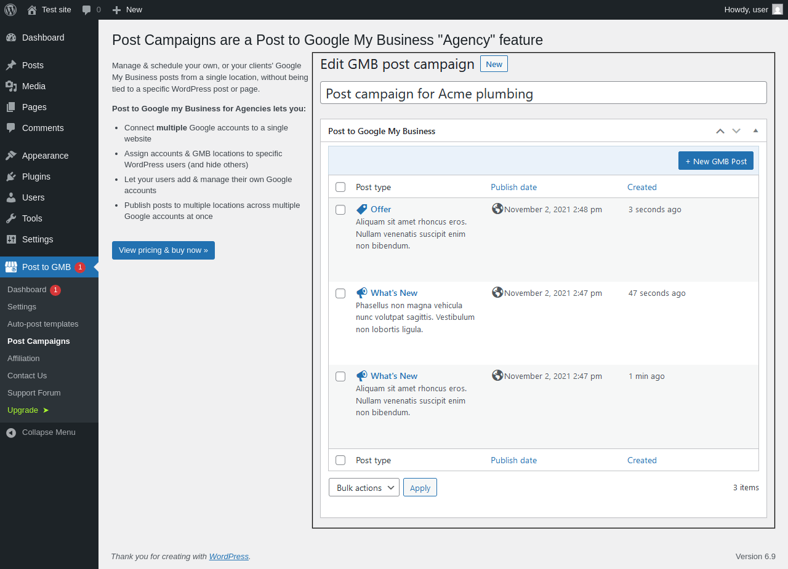The width and height of the screenshot is (788, 569).
Task: Open the Bulk actions dropdown
Action: point(364,488)
